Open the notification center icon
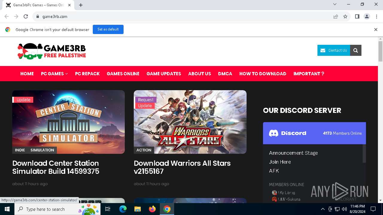Viewport: 383px width, 215px height. pyautogui.click(x=373, y=209)
